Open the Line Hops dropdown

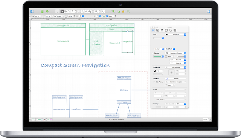175,100
